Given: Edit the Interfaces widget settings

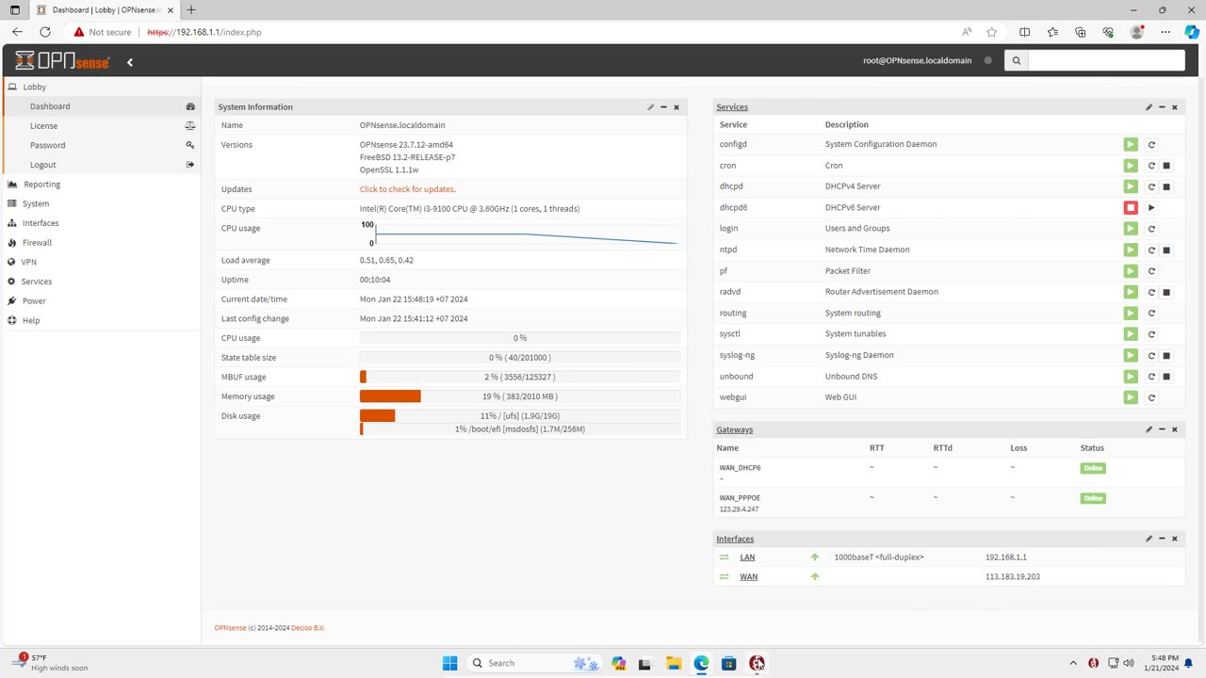Looking at the screenshot, I should [1149, 539].
